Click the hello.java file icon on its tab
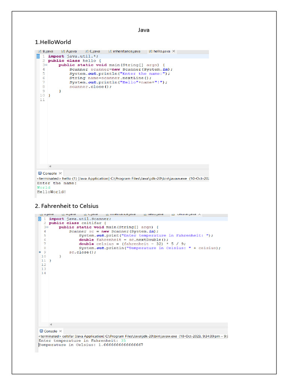Screen dimensions: 288x385 tap(150, 51)
